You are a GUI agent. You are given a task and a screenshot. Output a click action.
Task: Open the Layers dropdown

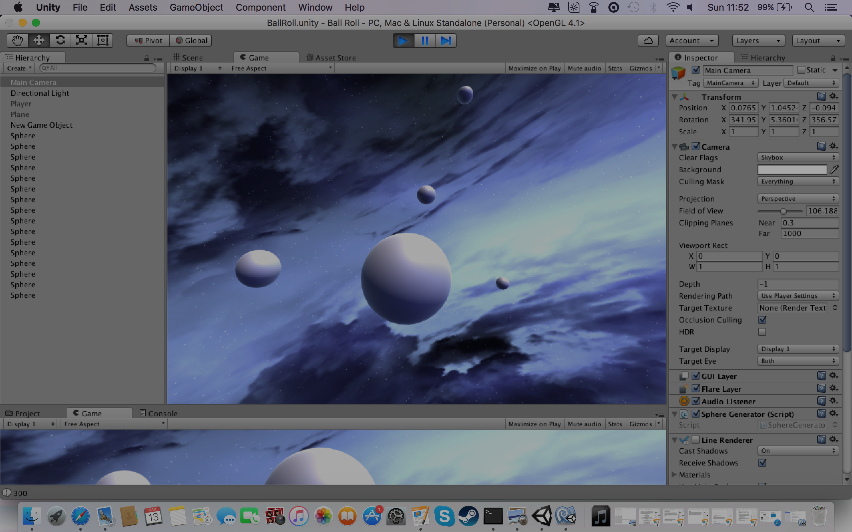pos(758,41)
